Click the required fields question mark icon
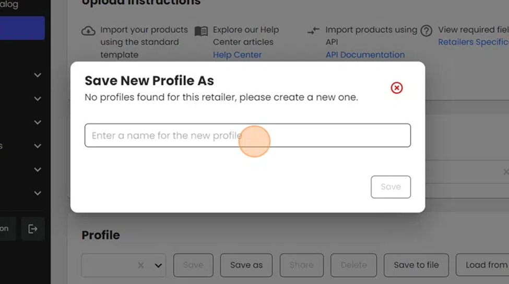Image resolution: width=509 pixels, height=284 pixels. [427, 31]
